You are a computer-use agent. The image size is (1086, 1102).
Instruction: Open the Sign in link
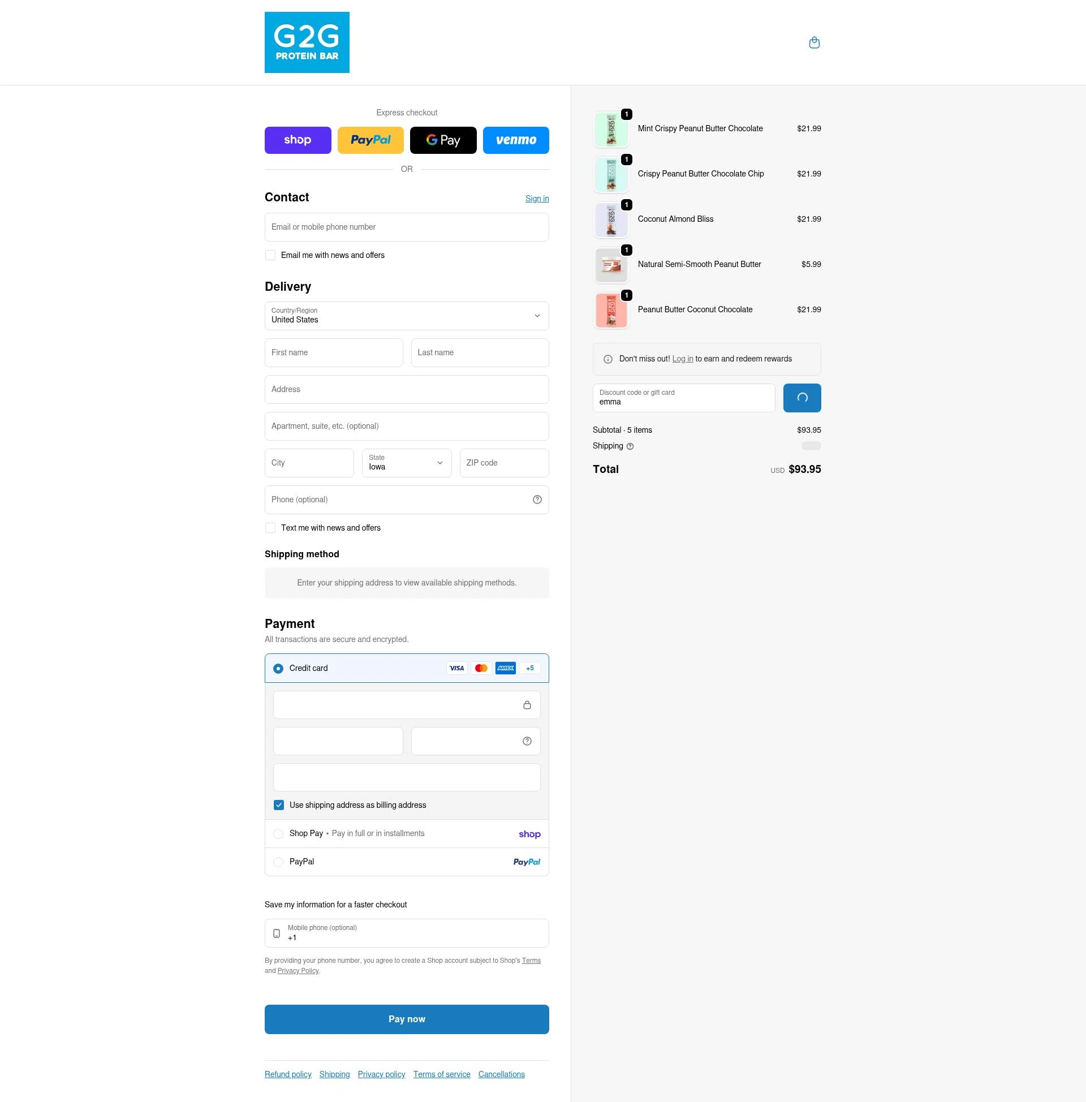(x=537, y=199)
